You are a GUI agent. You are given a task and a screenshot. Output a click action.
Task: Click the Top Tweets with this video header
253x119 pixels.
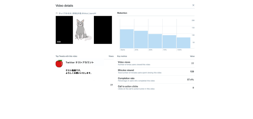coord(66,56)
